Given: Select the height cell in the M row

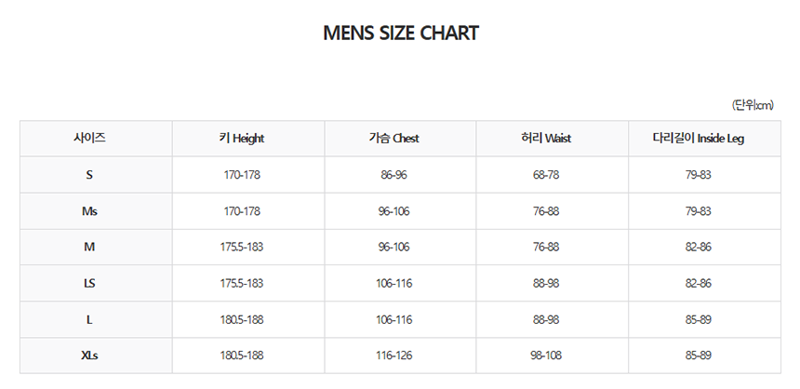Looking at the screenshot, I should click(242, 247).
